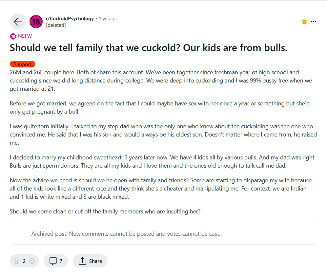Click the back arrow button
Screen dimensions: 327x274
18,22
